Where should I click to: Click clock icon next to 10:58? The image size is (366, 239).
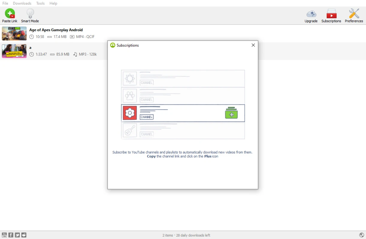click(x=32, y=37)
